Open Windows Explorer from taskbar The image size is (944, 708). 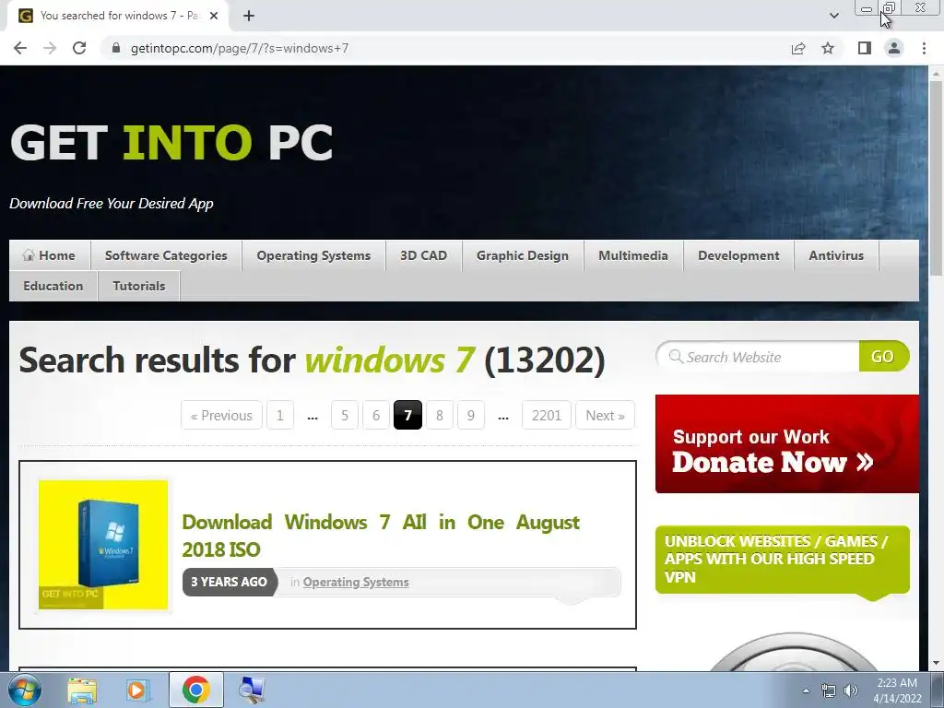click(82, 690)
